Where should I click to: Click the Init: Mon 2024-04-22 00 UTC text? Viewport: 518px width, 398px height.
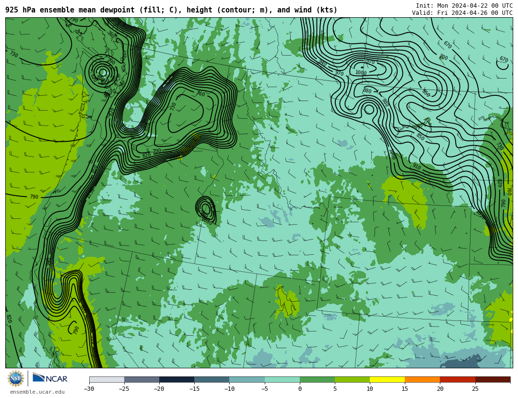464,6
